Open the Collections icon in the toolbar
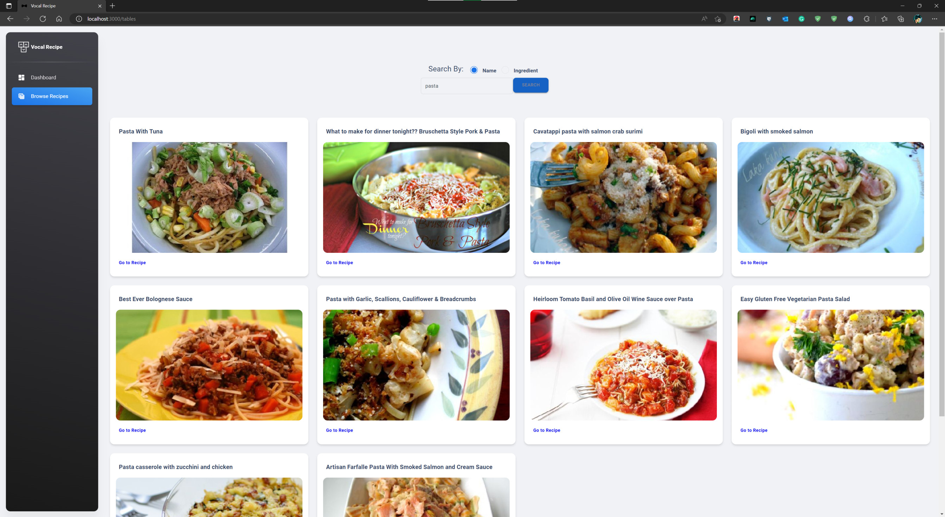This screenshot has width=945, height=517. [901, 19]
